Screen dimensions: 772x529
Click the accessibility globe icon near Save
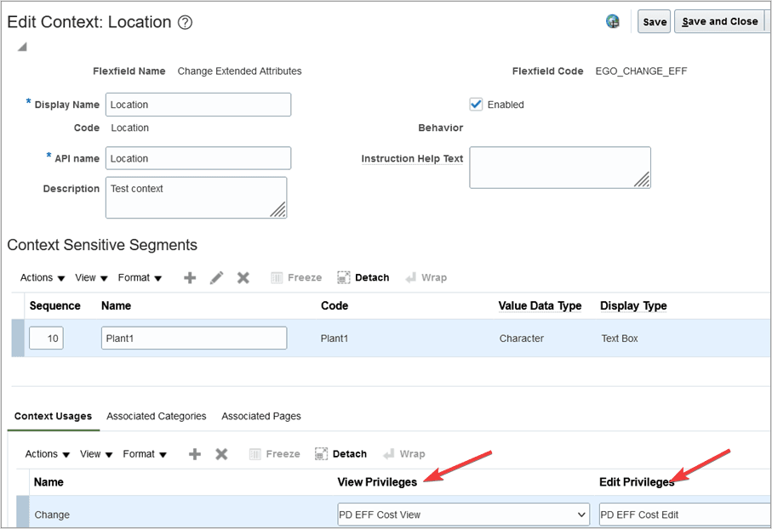click(613, 20)
